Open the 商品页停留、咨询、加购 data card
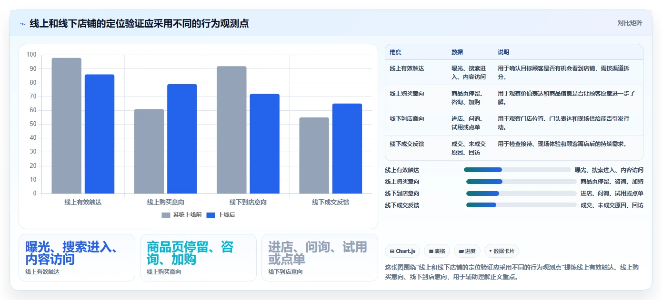Viewport: 662px width, 300px height. [198, 258]
